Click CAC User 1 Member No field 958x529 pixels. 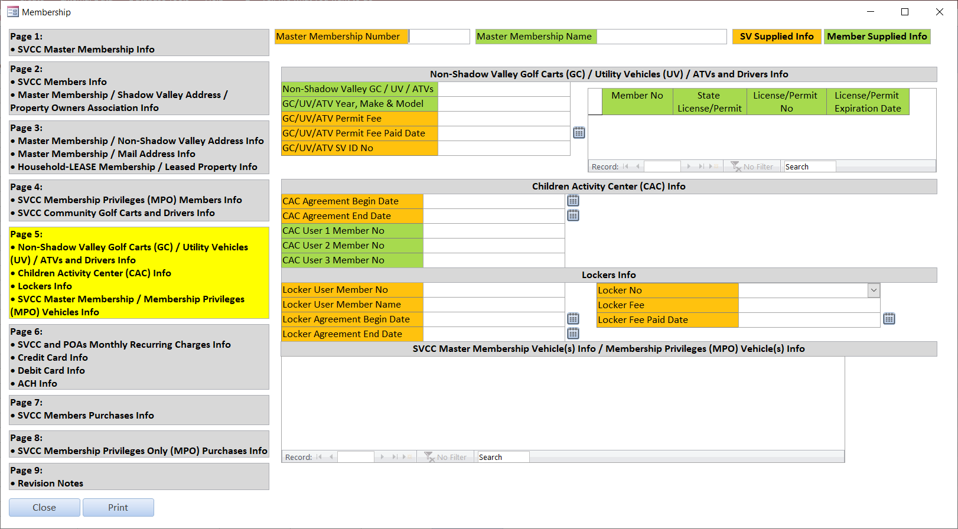point(494,231)
